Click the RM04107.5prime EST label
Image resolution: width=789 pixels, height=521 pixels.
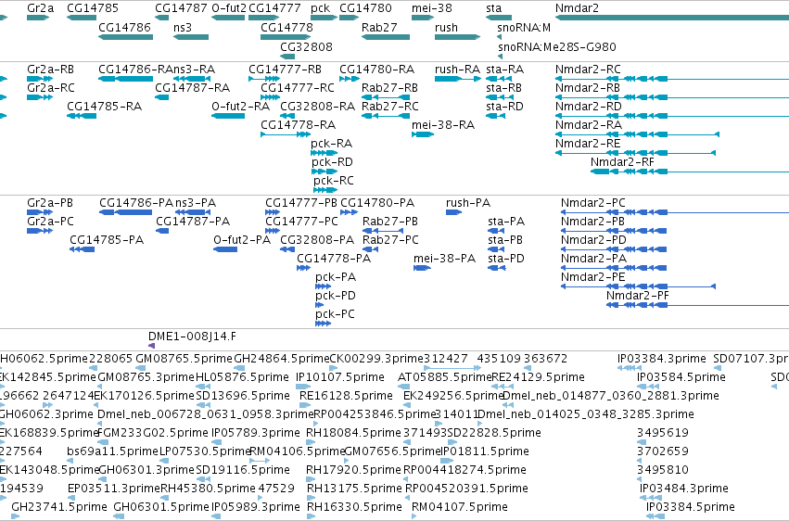pyautogui.click(x=460, y=507)
